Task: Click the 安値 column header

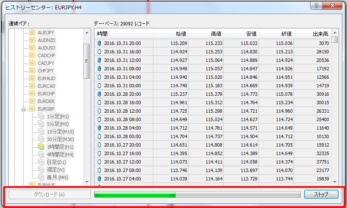Action: tap(242, 34)
